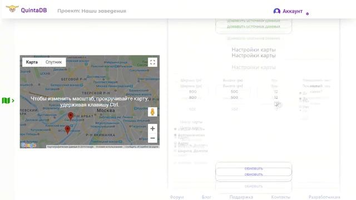
Task: Switch map to Карта view
Action: click(x=32, y=62)
